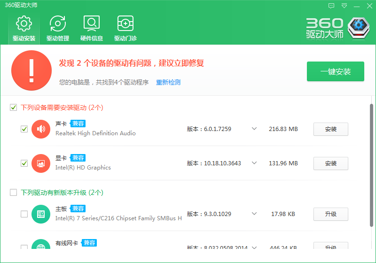Uncheck the 显卡 driver checkbox
376x263 pixels.
24,163
